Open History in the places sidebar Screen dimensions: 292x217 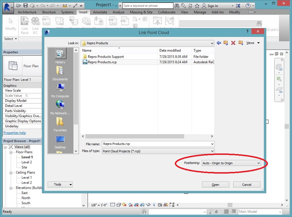(60, 56)
